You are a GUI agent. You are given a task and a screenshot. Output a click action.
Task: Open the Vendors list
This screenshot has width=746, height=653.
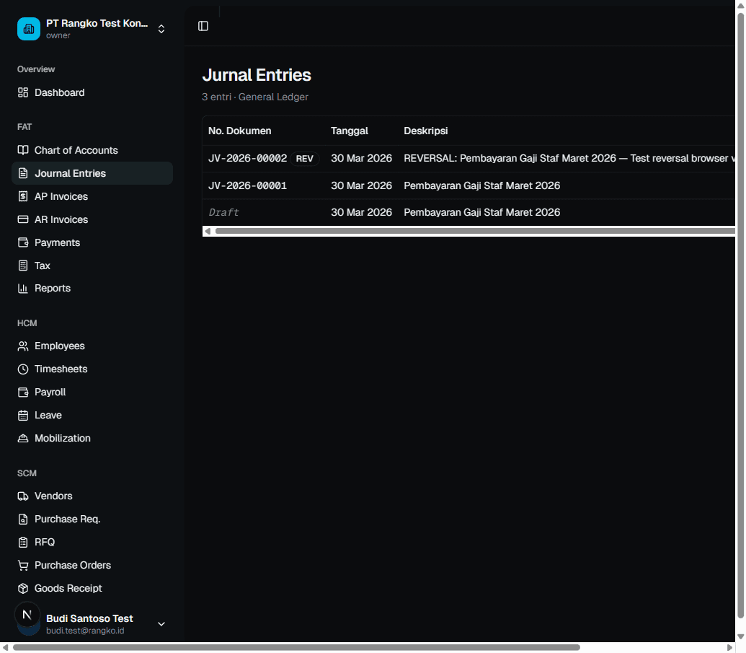pyautogui.click(x=92, y=496)
